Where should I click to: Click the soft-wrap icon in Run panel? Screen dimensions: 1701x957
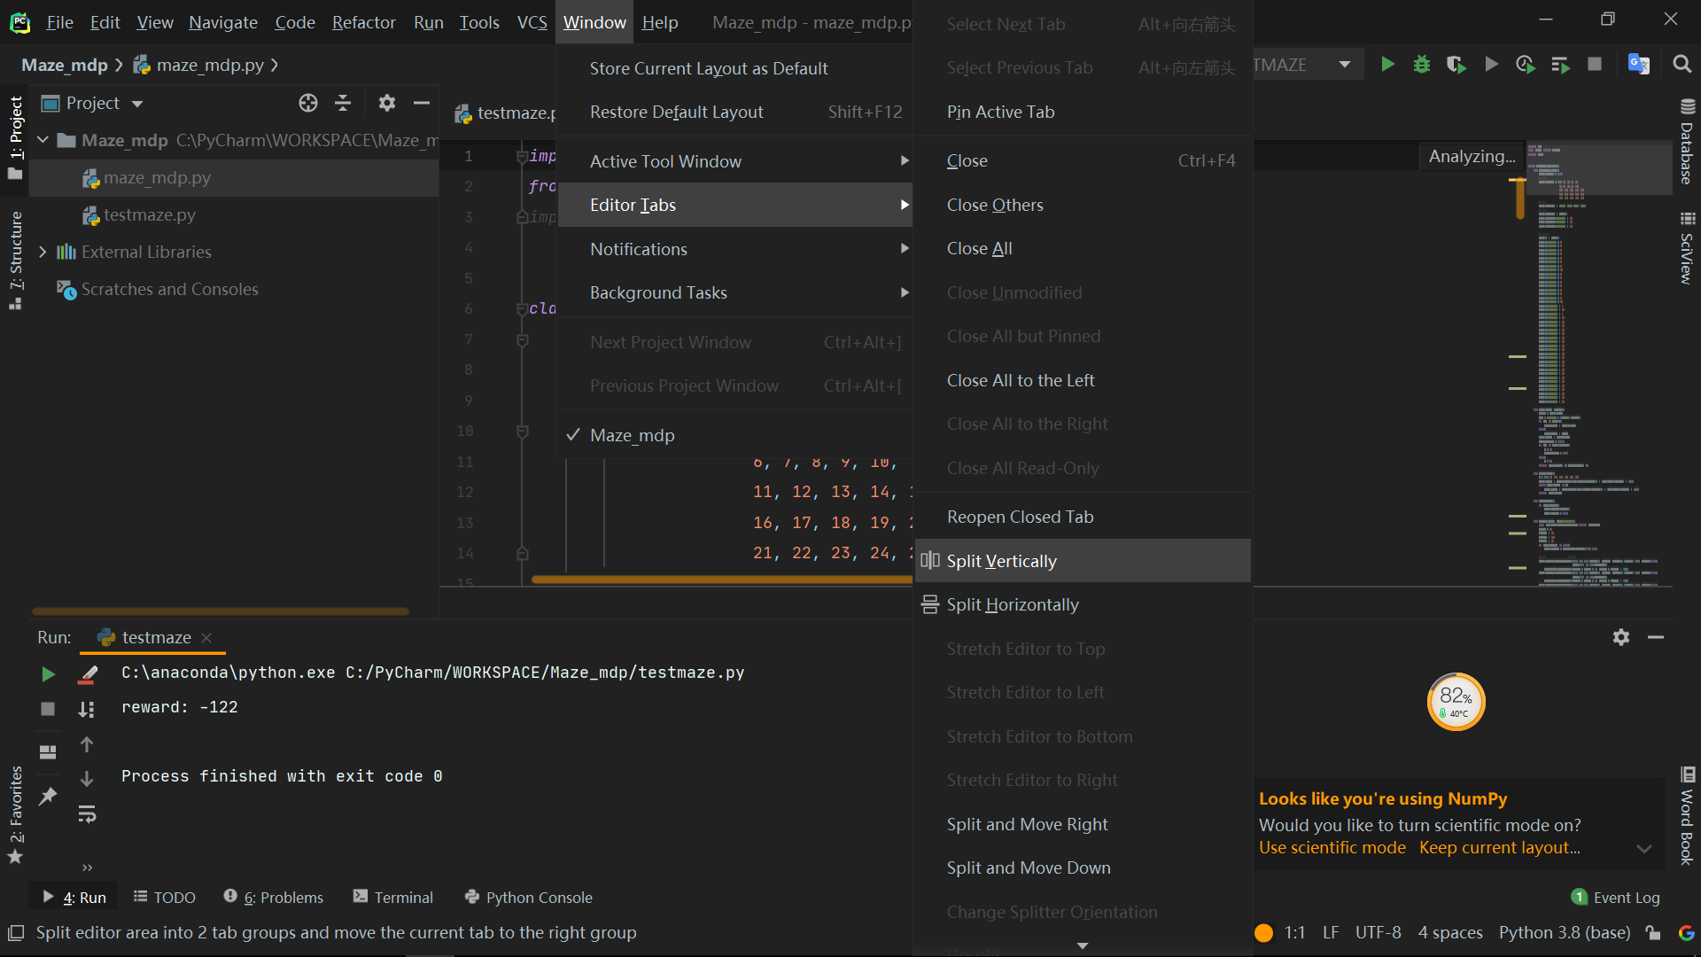click(x=87, y=813)
